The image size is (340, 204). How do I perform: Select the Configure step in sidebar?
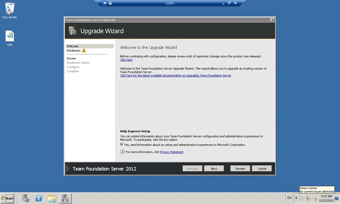pyautogui.click(x=73, y=67)
